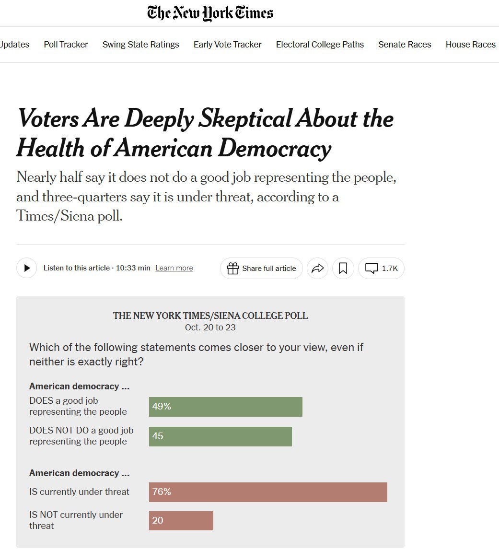Click the 49% green bar
499x550 pixels.
coord(225,407)
